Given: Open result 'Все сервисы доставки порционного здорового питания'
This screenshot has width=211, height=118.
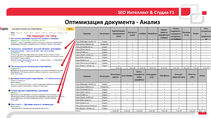Looking at the screenshot, I should click(x=35, y=38).
